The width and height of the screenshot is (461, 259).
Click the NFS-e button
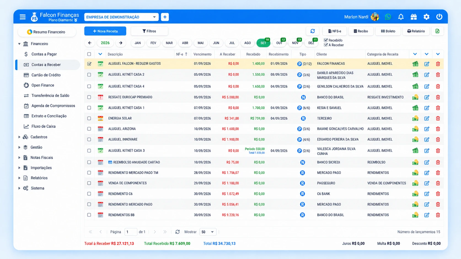(x=334, y=31)
